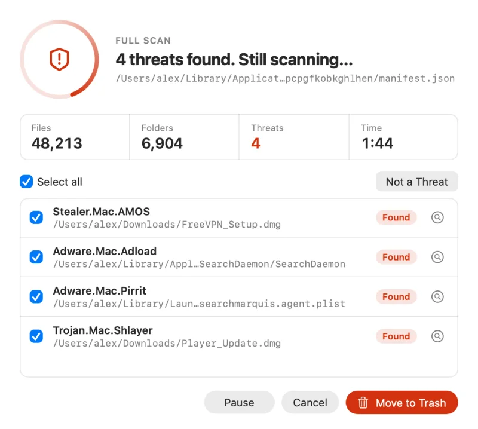The width and height of the screenshot is (478, 429).
Task: Pause the running full scan
Action: pos(240,403)
